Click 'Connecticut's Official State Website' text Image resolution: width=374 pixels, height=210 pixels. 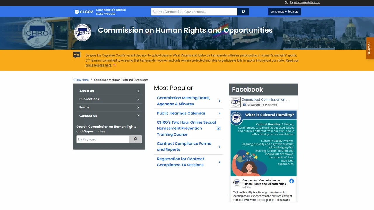point(111,12)
